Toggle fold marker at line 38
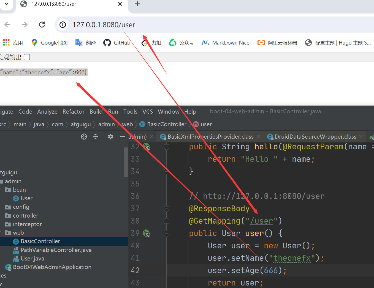The height and width of the screenshot is (288, 374). pos(166,221)
